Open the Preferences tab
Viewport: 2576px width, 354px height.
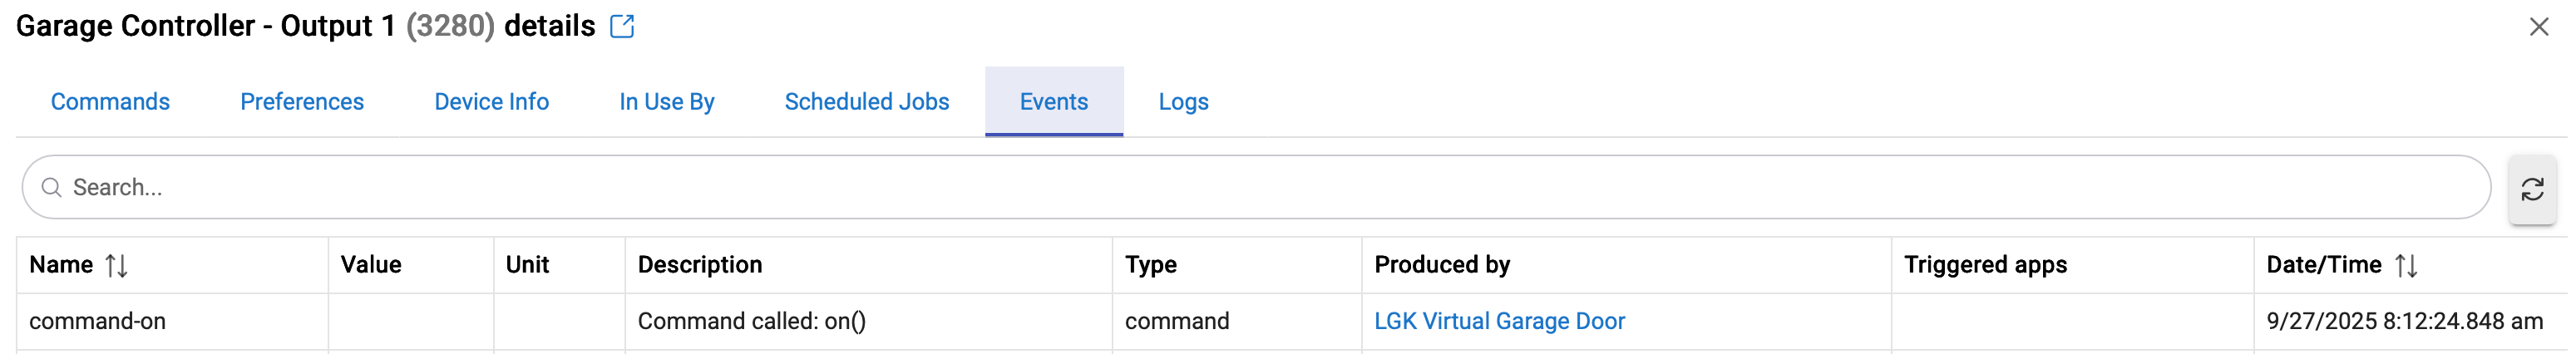click(x=302, y=102)
